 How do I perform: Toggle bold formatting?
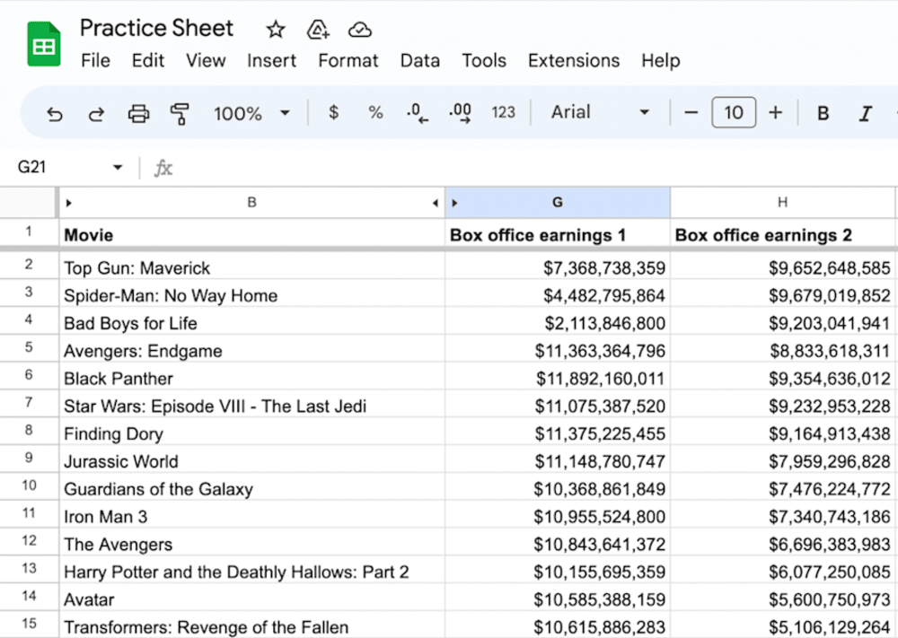[823, 113]
